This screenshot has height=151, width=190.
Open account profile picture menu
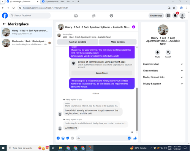(x=182, y=16)
